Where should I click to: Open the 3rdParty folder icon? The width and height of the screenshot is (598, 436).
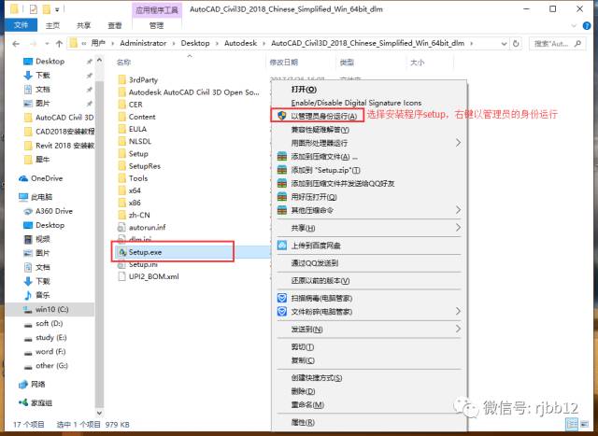pos(121,80)
